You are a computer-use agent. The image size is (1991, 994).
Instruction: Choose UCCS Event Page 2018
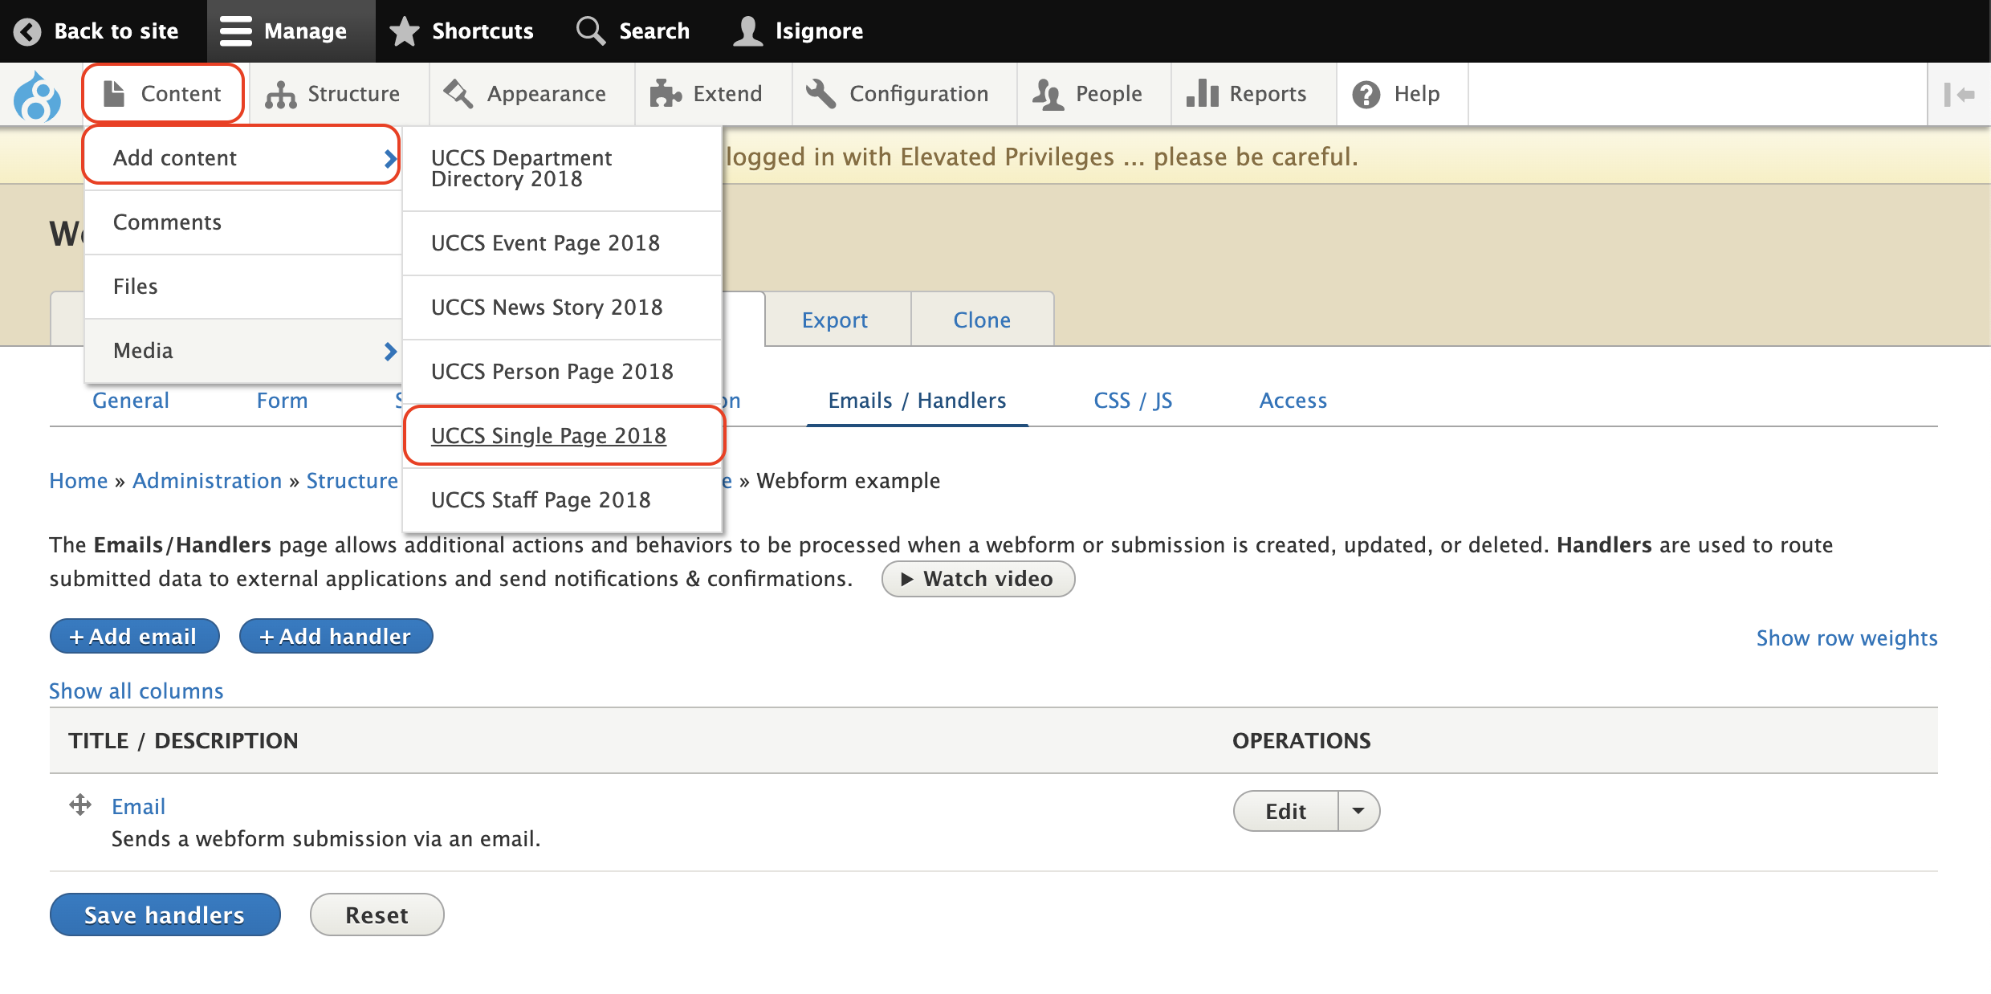point(562,243)
